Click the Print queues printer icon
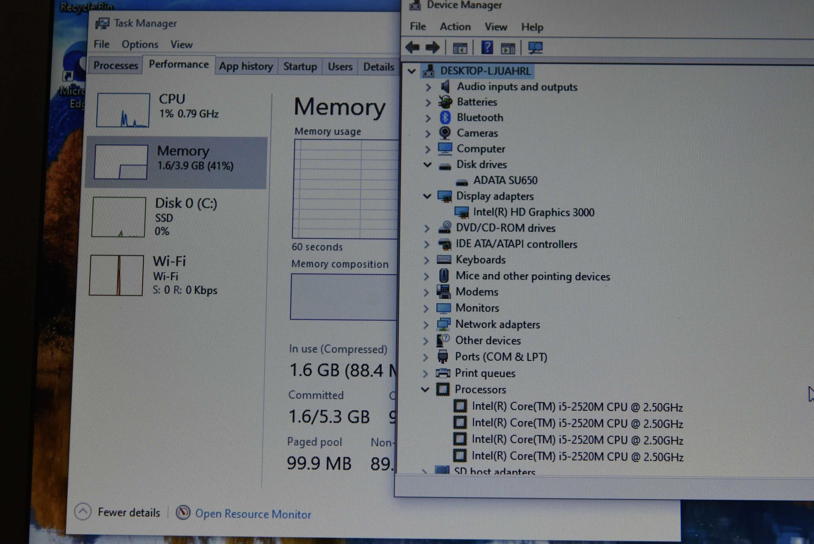The width and height of the screenshot is (814, 544). pyautogui.click(x=443, y=373)
